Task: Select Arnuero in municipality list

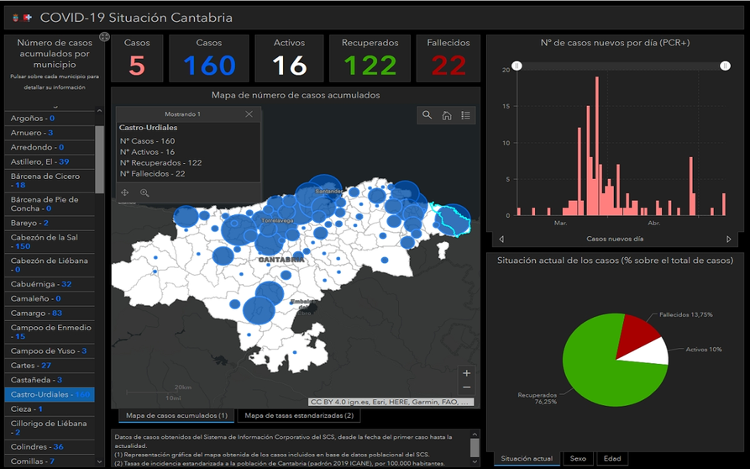Action: pyautogui.click(x=50, y=133)
